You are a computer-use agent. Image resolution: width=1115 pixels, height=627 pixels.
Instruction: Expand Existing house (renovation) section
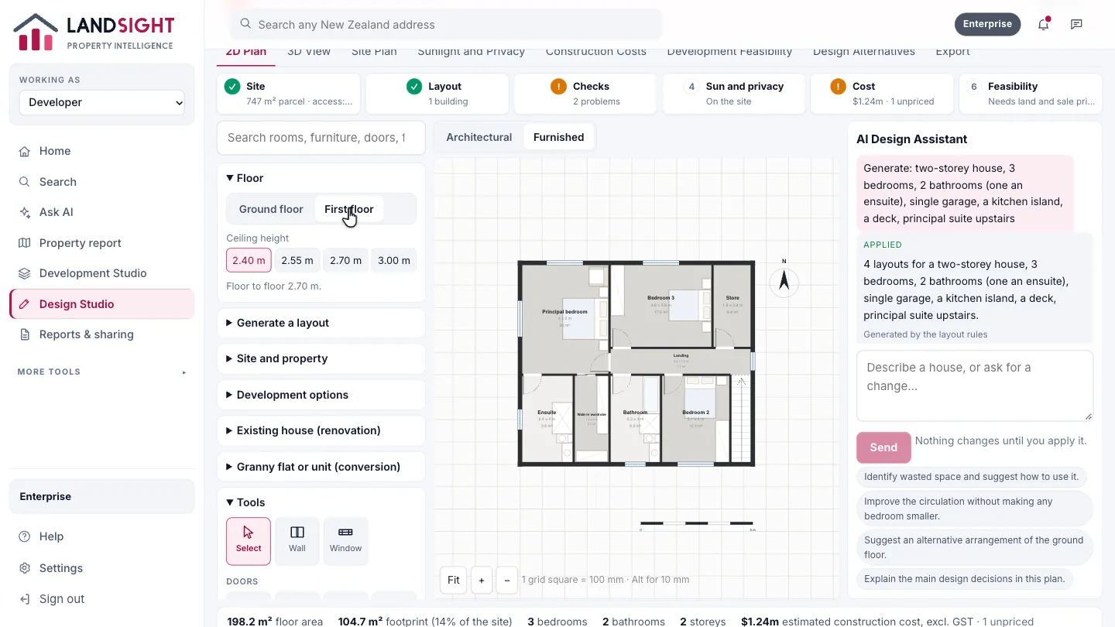click(x=321, y=430)
